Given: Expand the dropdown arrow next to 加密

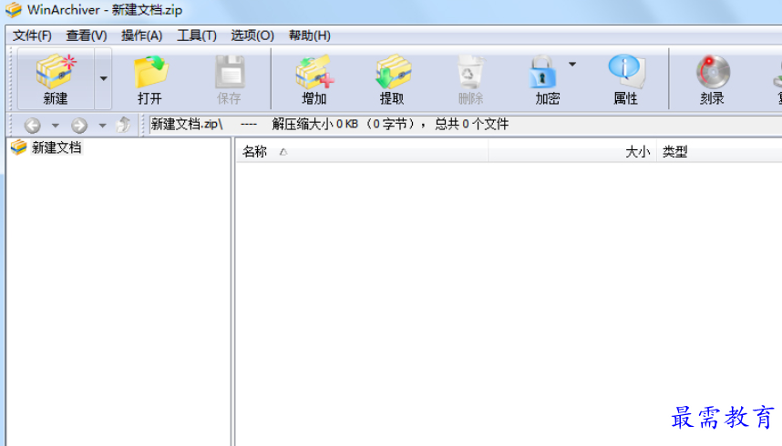Looking at the screenshot, I should (572, 65).
